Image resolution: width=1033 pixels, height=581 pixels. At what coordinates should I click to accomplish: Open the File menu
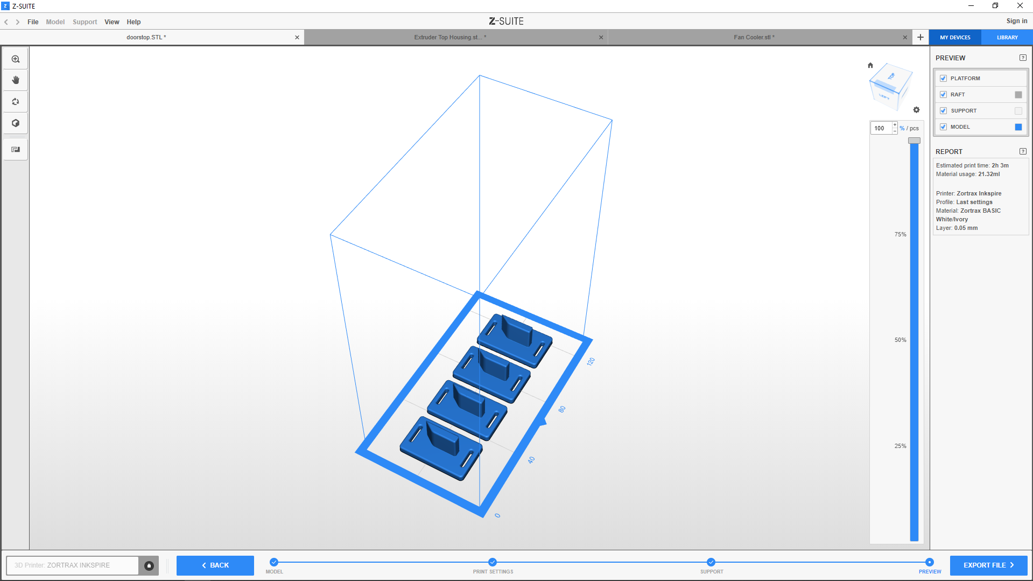click(x=33, y=22)
